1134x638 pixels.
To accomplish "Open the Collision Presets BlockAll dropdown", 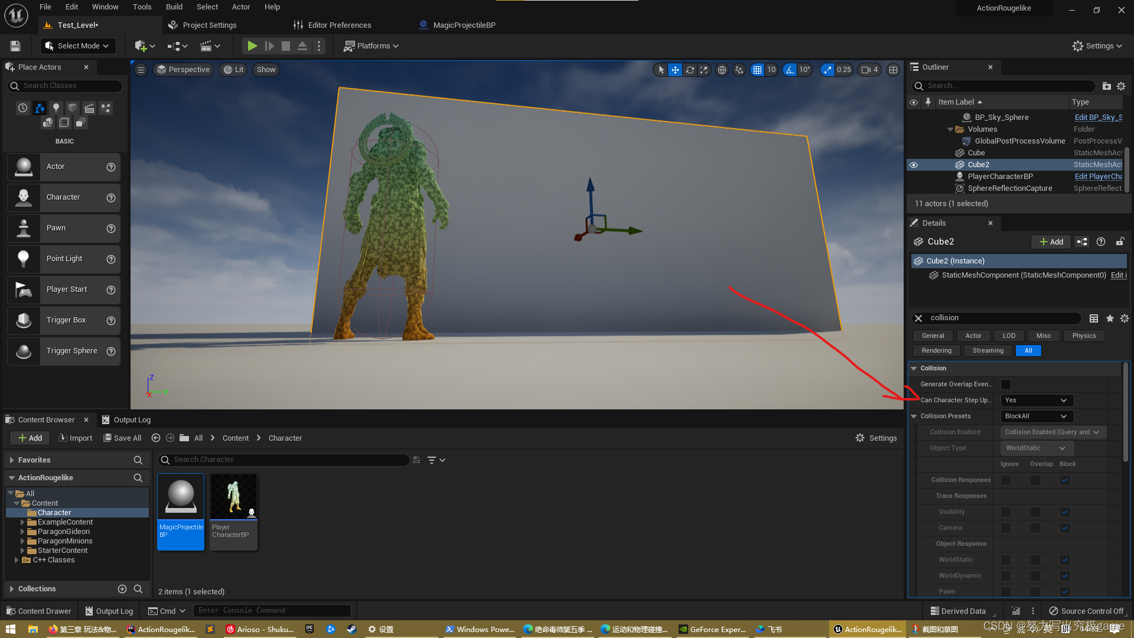I will pos(1037,416).
